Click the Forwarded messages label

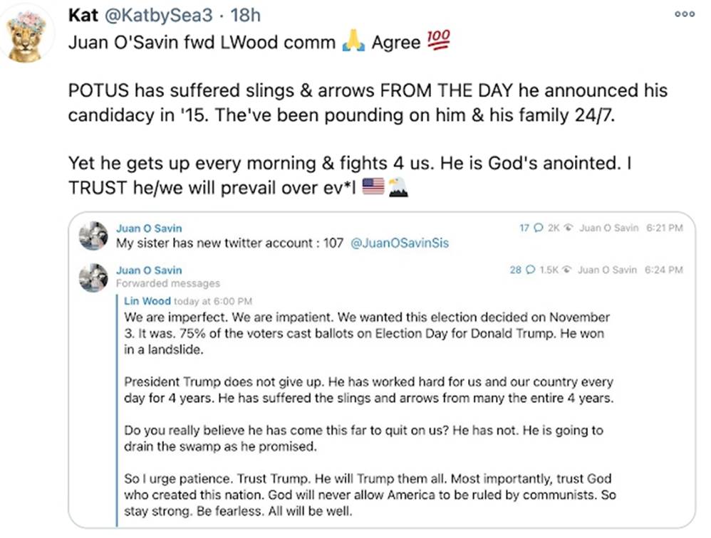point(168,284)
